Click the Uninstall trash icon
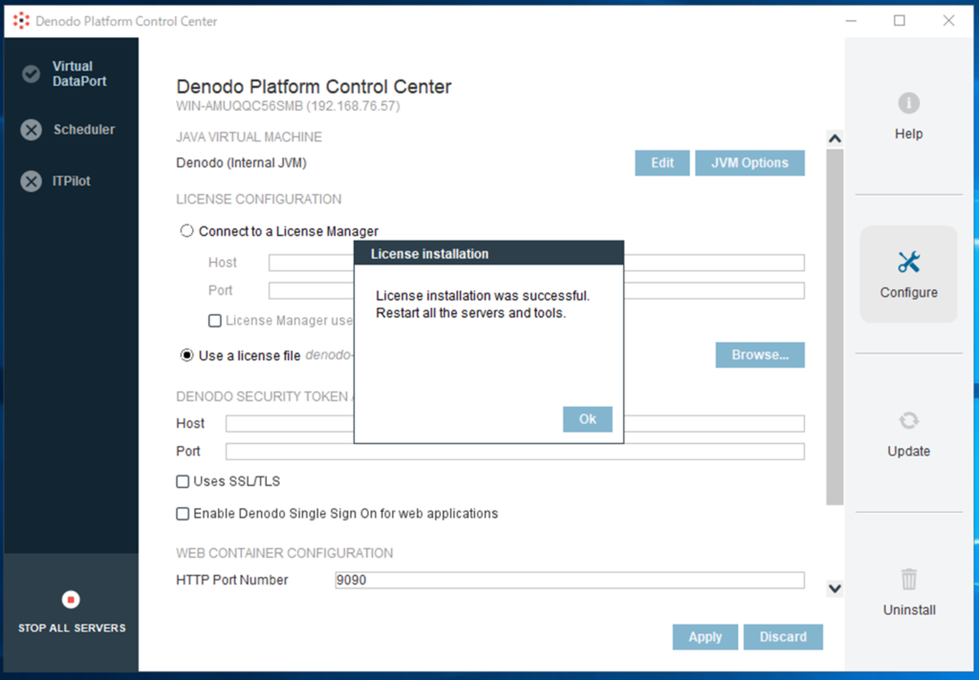Viewport: 979px width, 680px height. click(x=908, y=579)
